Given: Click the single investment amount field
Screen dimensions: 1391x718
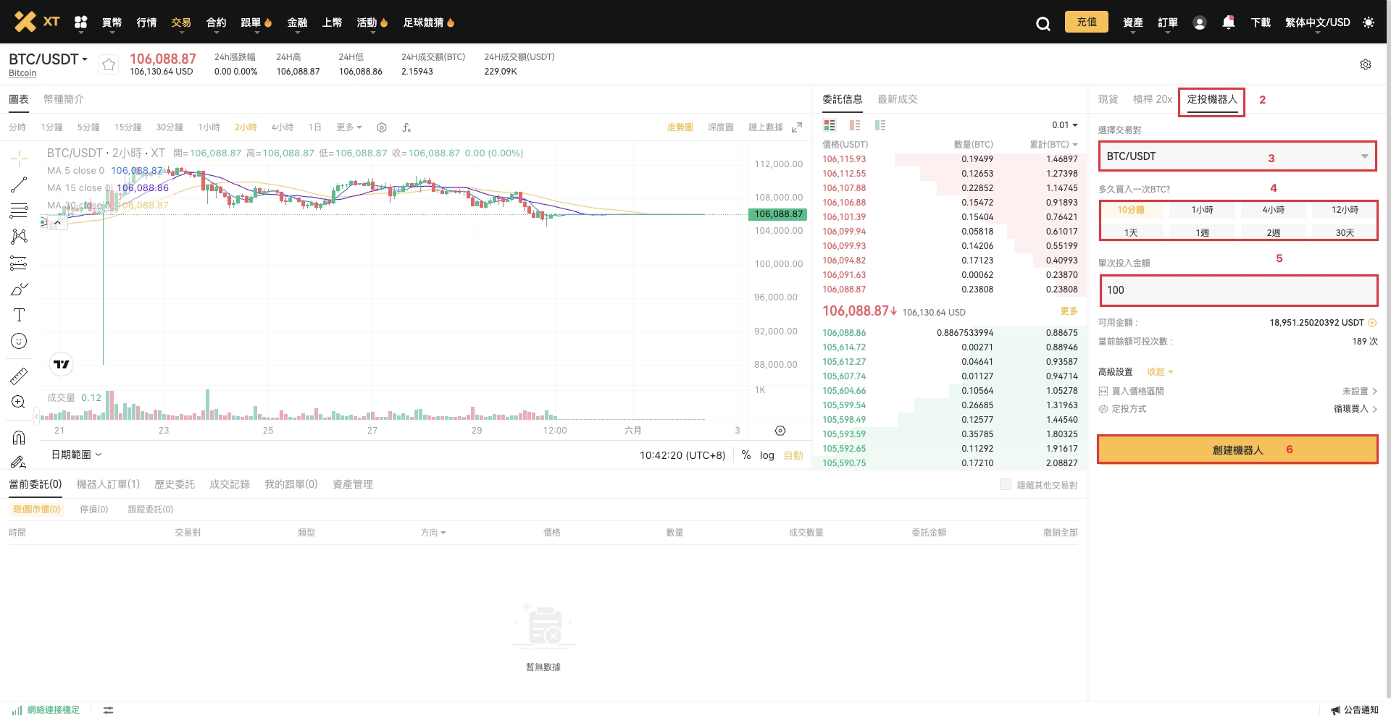Looking at the screenshot, I should (1238, 290).
